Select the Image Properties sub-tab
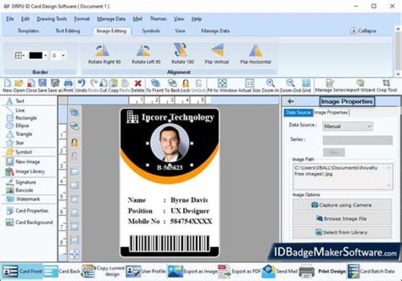 331,112
